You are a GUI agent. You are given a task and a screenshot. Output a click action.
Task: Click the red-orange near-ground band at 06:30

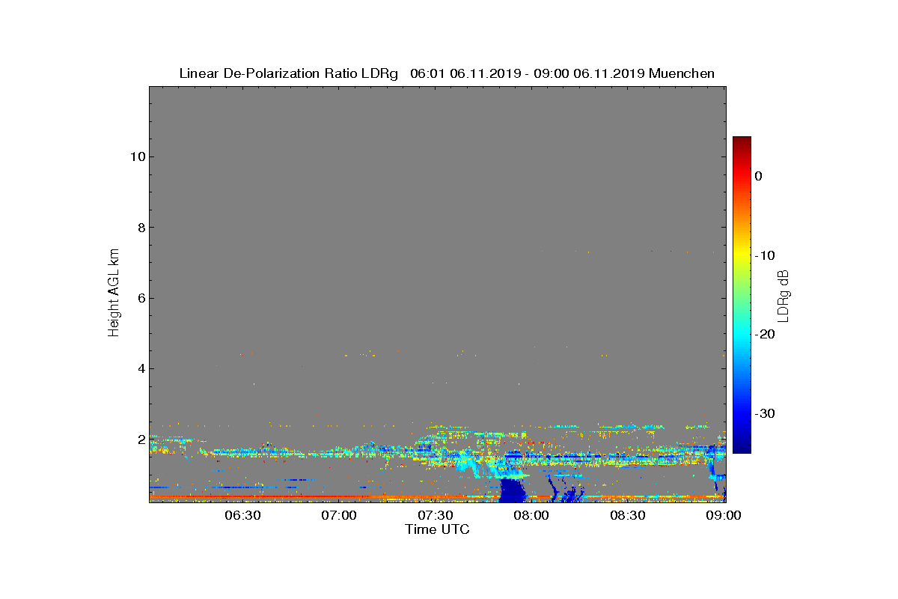242,496
